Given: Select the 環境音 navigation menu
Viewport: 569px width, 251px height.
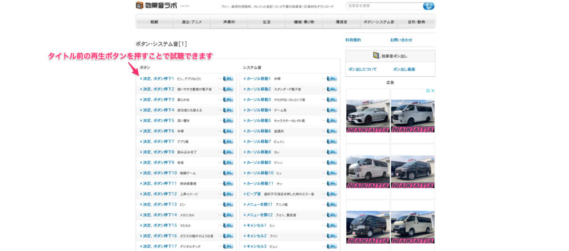Looking at the screenshot, I should click(341, 22).
